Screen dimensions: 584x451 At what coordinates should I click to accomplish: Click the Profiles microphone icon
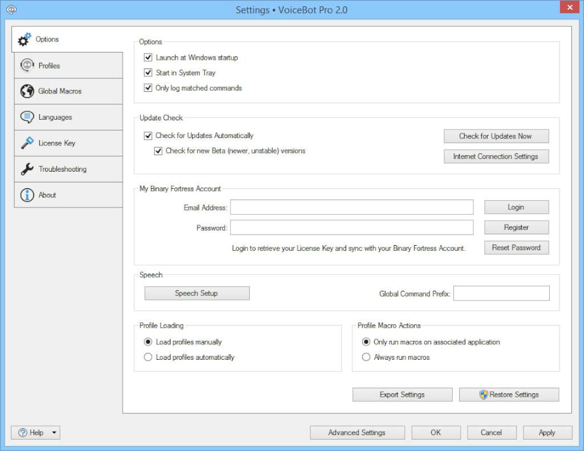(26, 65)
